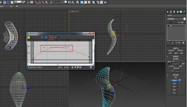The width and height of the screenshot is (187, 107).
Task: Toggle the Percent Snap icon
Action: [x=43, y=2]
